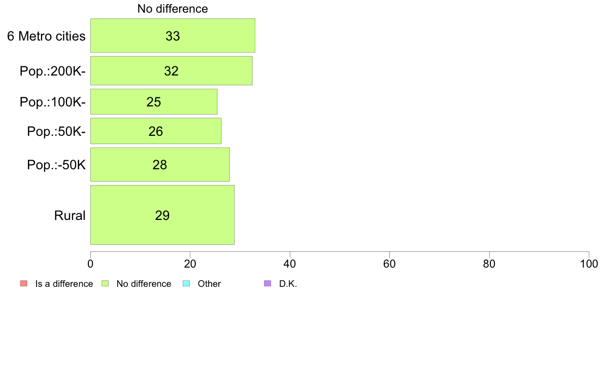Click the 'Rural' category label
This screenshot has height=373, width=603.
click(x=70, y=215)
